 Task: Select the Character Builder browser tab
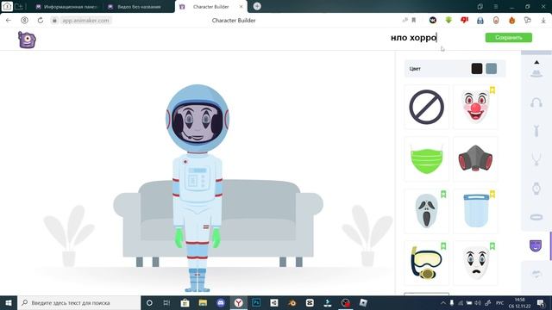(x=210, y=7)
